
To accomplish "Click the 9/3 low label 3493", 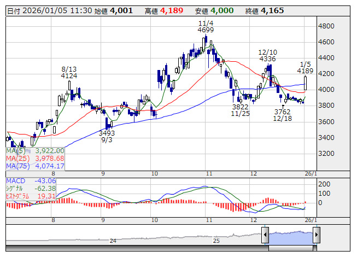I will pyautogui.click(x=107, y=133).
